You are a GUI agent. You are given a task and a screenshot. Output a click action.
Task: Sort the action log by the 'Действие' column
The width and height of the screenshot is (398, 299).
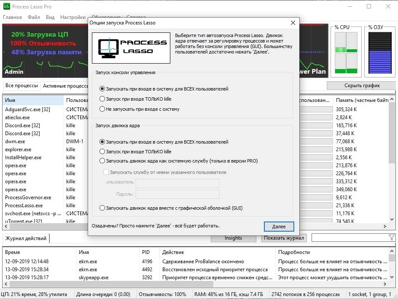click(218, 252)
